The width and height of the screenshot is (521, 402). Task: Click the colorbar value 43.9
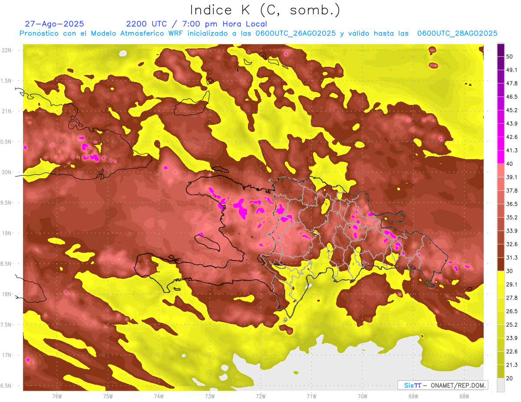coord(512,124)
